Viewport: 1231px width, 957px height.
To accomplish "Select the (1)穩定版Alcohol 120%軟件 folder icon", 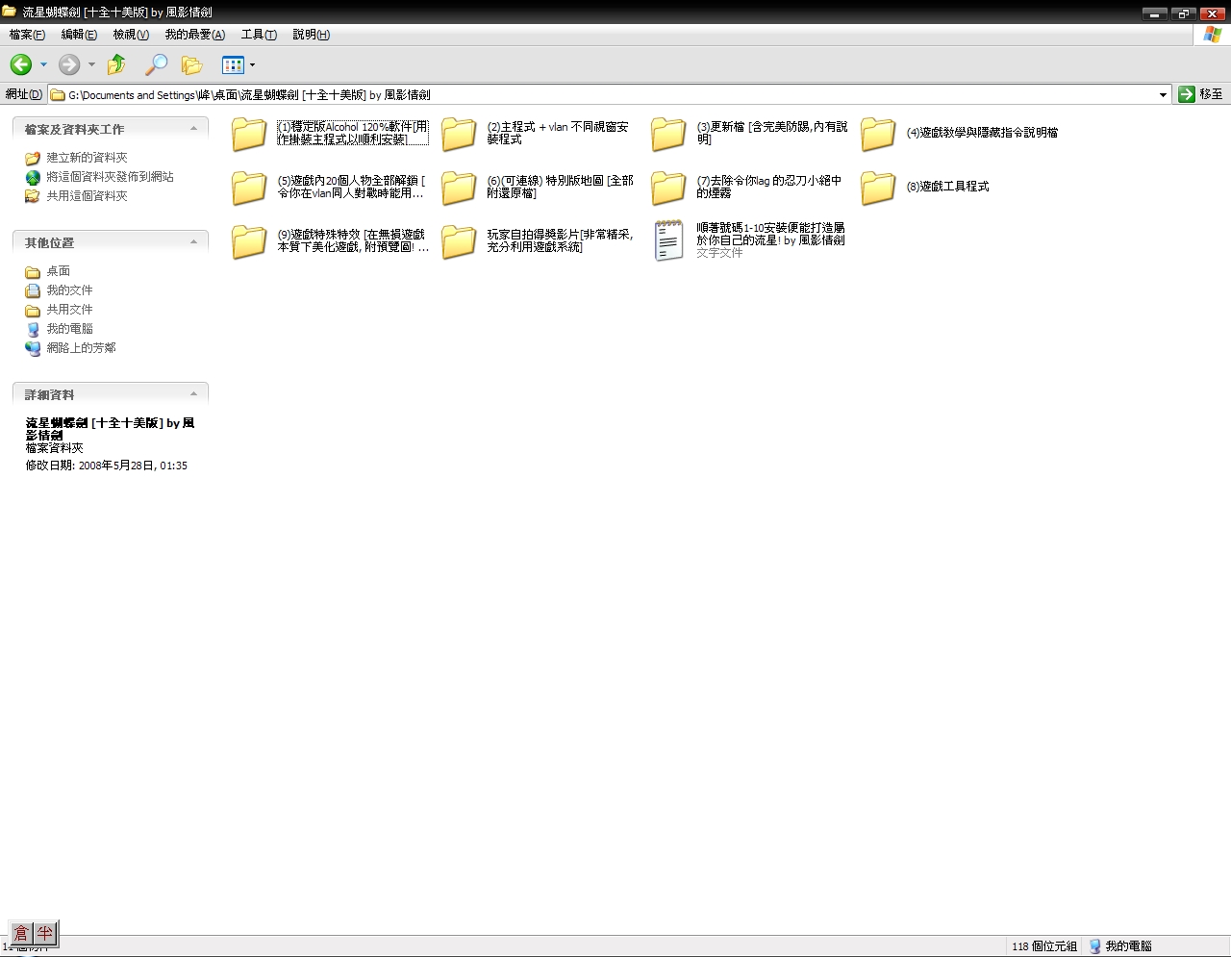I will [x=249, y=134].
